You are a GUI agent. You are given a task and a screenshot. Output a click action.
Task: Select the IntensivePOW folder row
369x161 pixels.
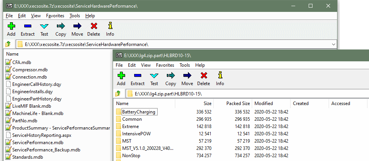point(203,133)
